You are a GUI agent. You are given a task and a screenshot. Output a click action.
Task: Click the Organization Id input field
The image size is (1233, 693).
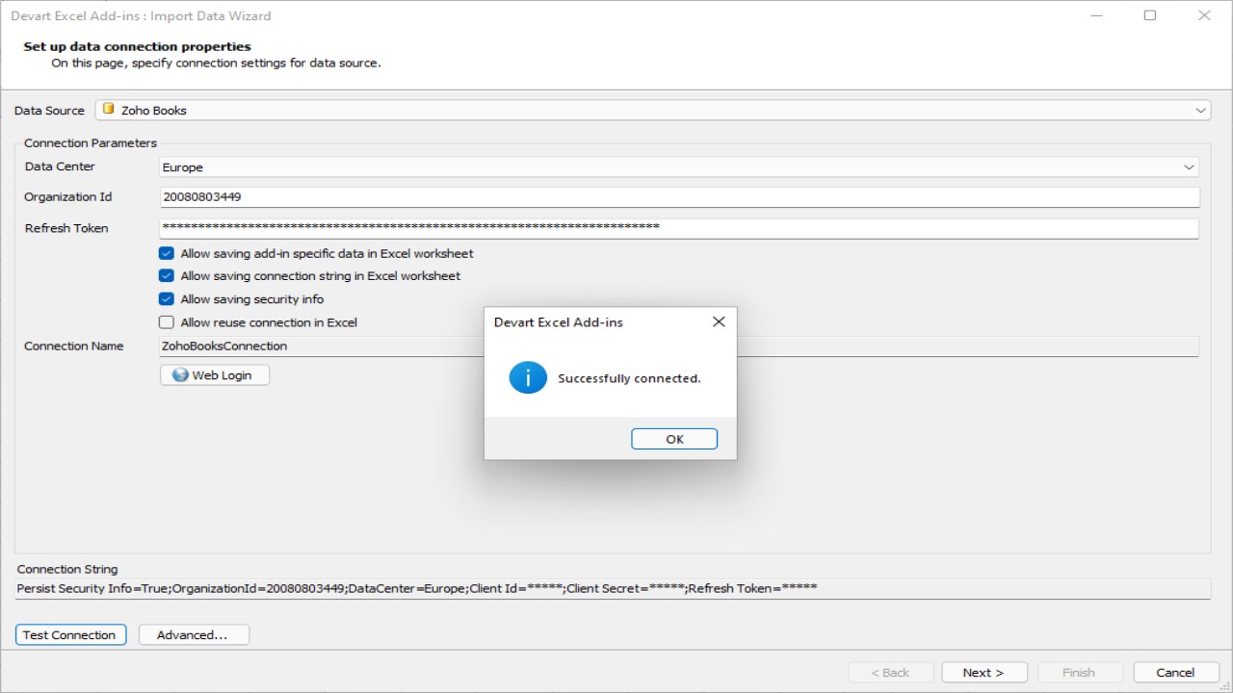point(679,196)
